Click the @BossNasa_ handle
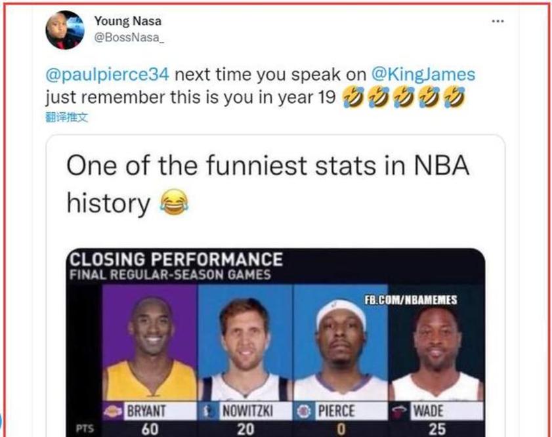552x437 pixels. coord(129,37)
